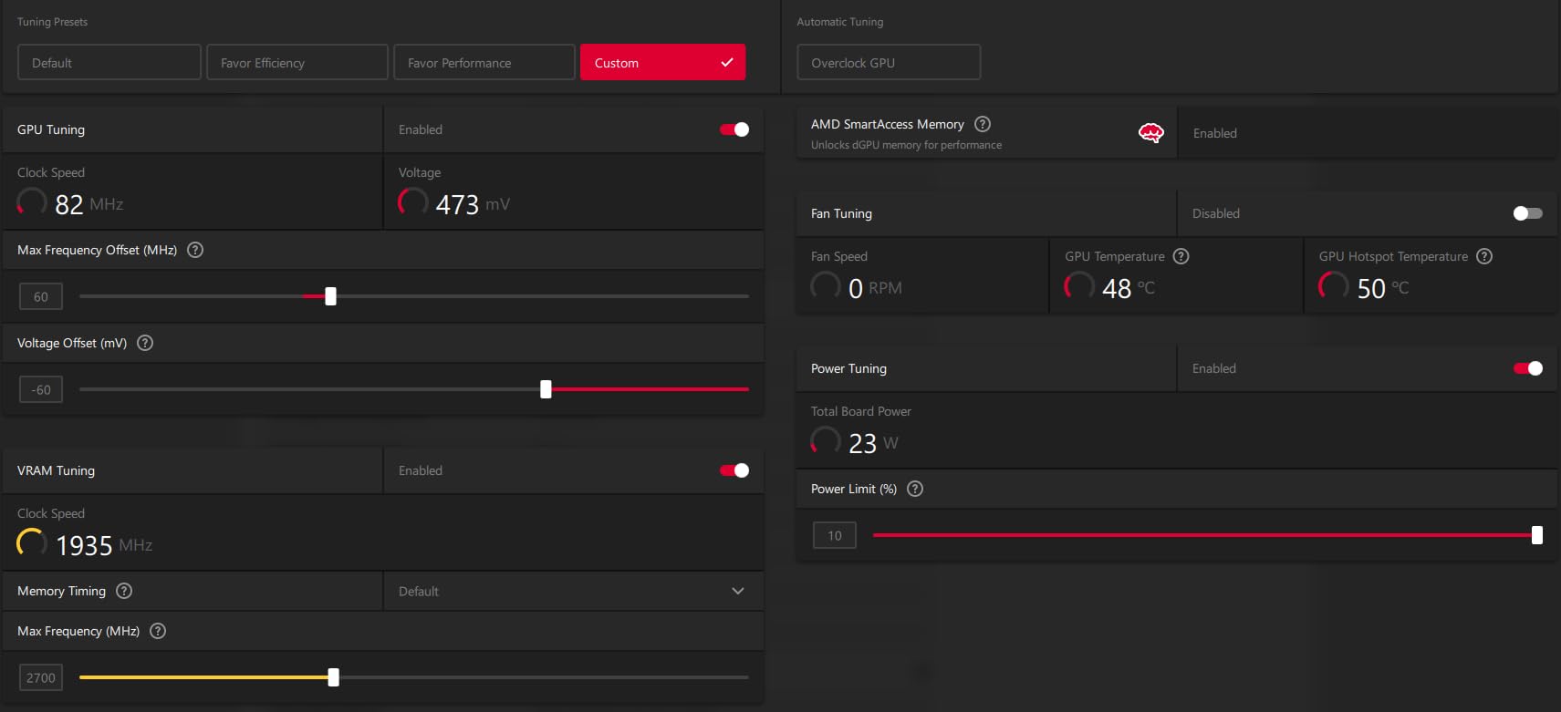Select the Default tuning preset
The width and height of the screenshot is (1561, 712).
pos(109,63)
